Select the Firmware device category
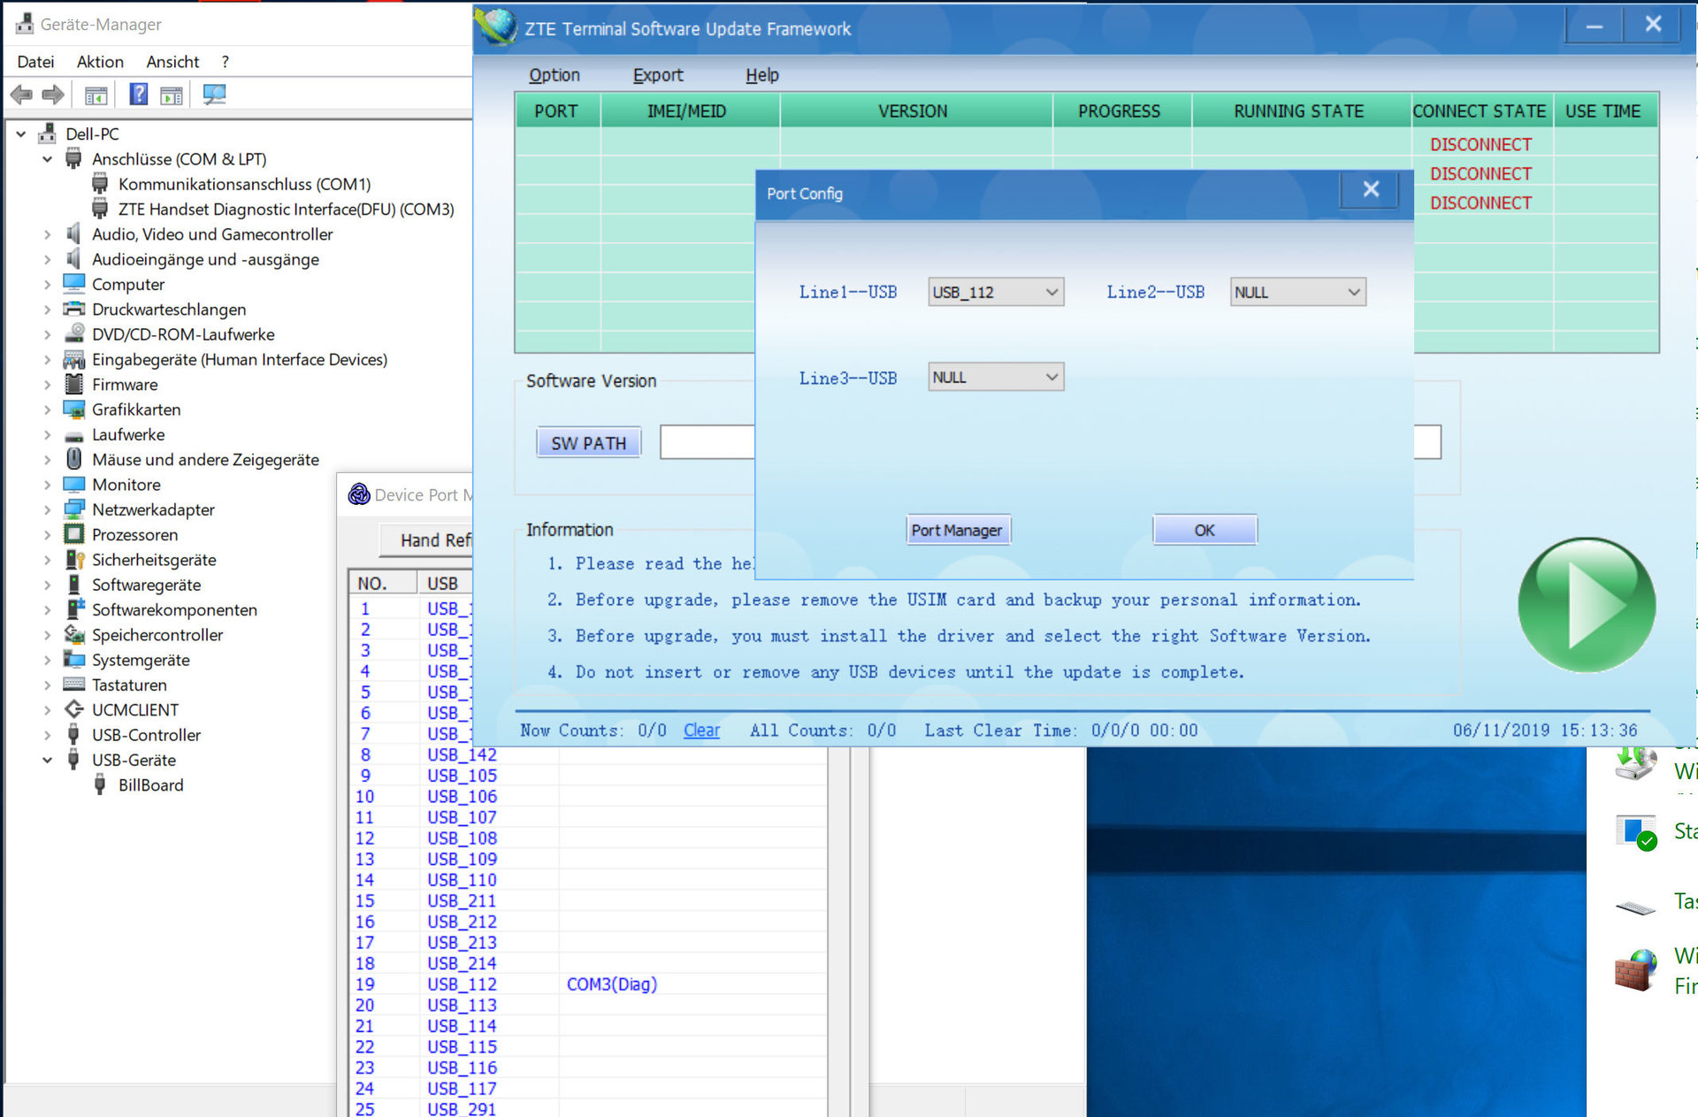This screenshot has width=1698, height=1117. click(125, 385)
